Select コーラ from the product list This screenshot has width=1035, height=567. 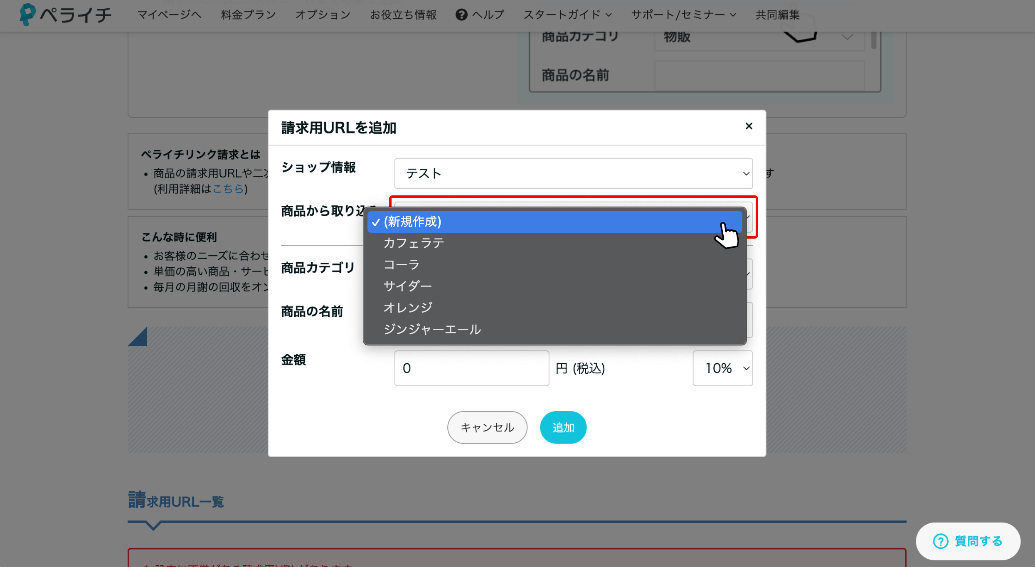[554, 264]
